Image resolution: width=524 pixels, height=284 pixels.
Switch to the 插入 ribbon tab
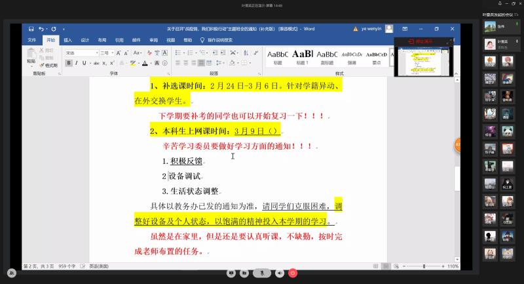coord(68,40)
